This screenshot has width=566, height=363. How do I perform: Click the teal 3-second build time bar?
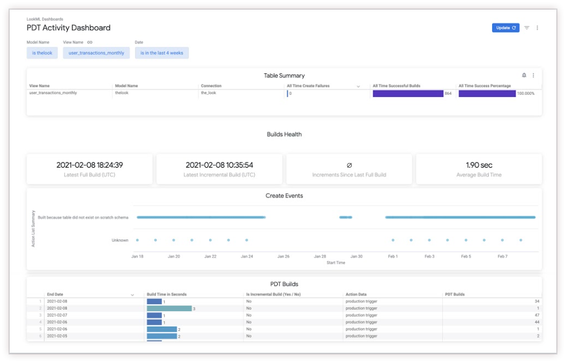click(x=169, y=308)
